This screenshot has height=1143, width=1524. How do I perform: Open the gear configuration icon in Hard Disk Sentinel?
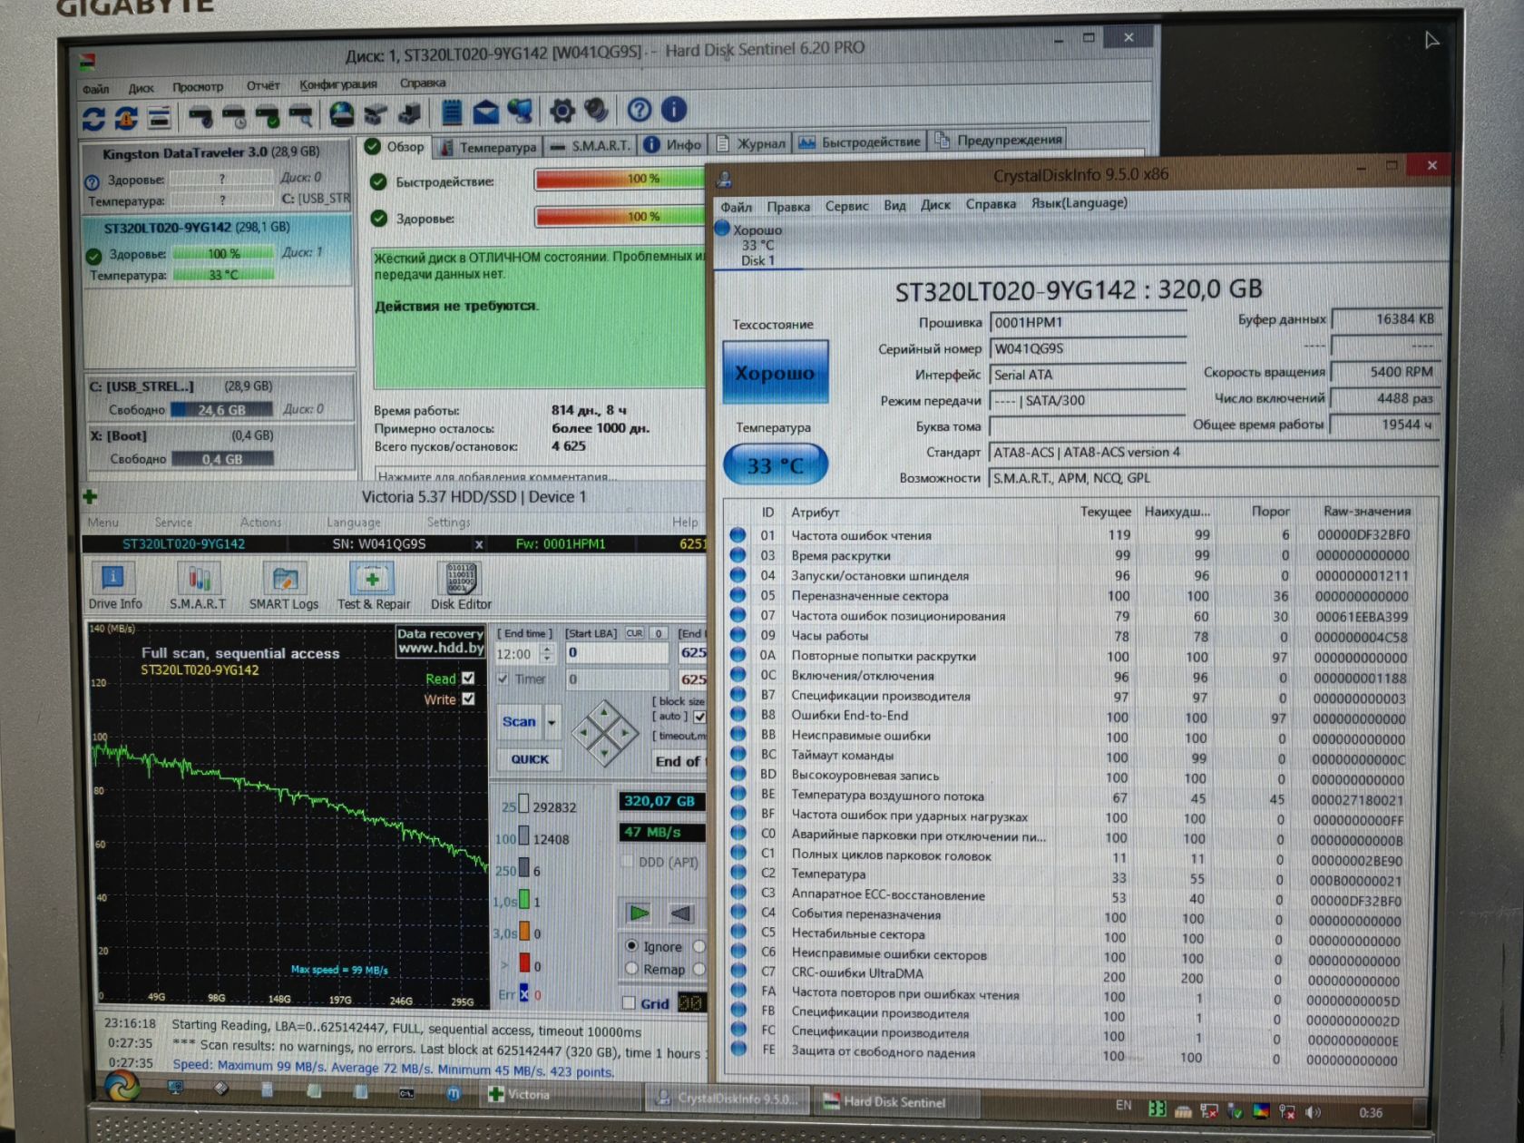point(562,112)
